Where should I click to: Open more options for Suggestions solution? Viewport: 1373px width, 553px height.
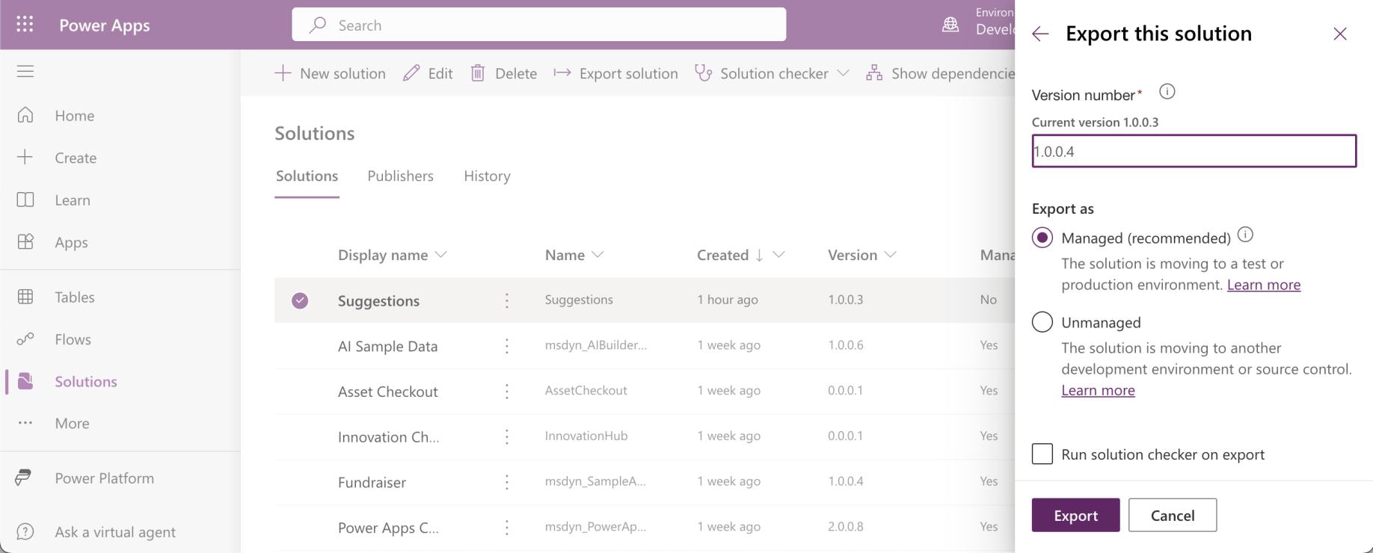pos(507,300)
